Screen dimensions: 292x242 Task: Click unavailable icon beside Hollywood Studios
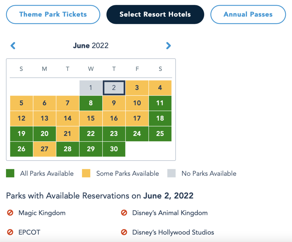124,232
